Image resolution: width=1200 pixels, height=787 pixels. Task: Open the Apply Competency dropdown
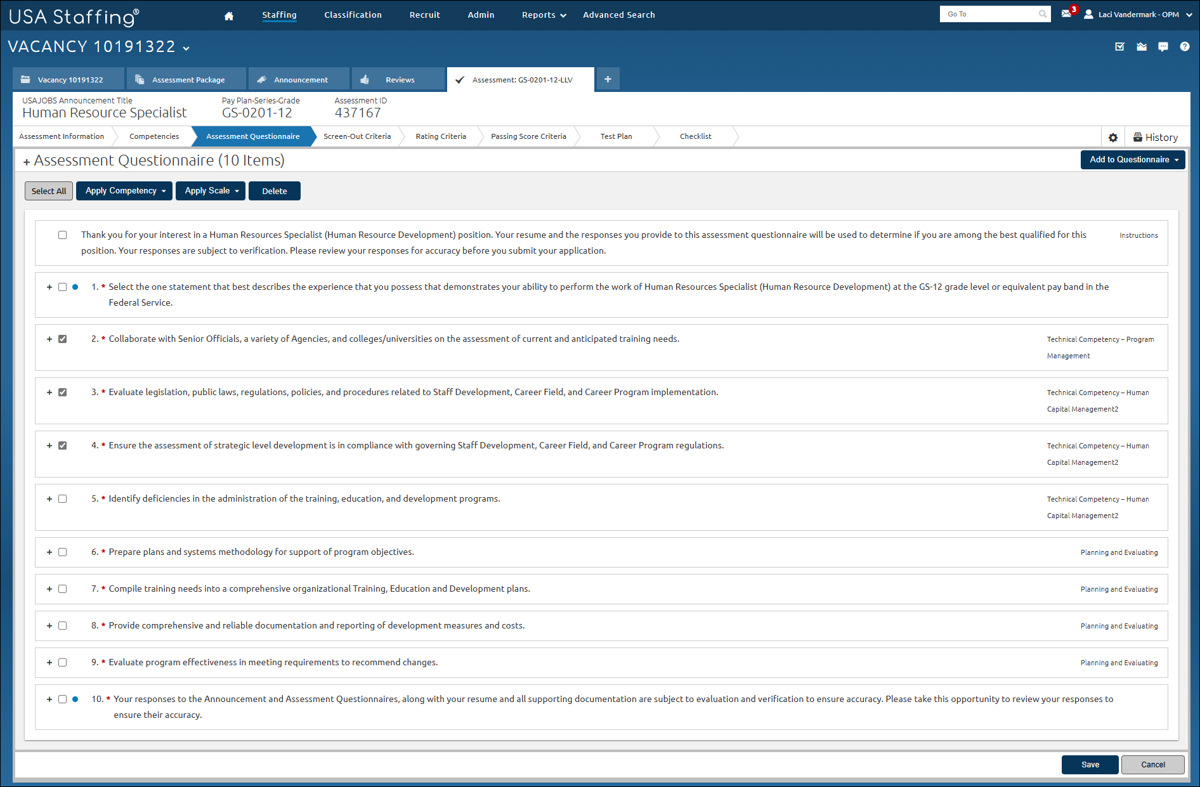point(124,190)
